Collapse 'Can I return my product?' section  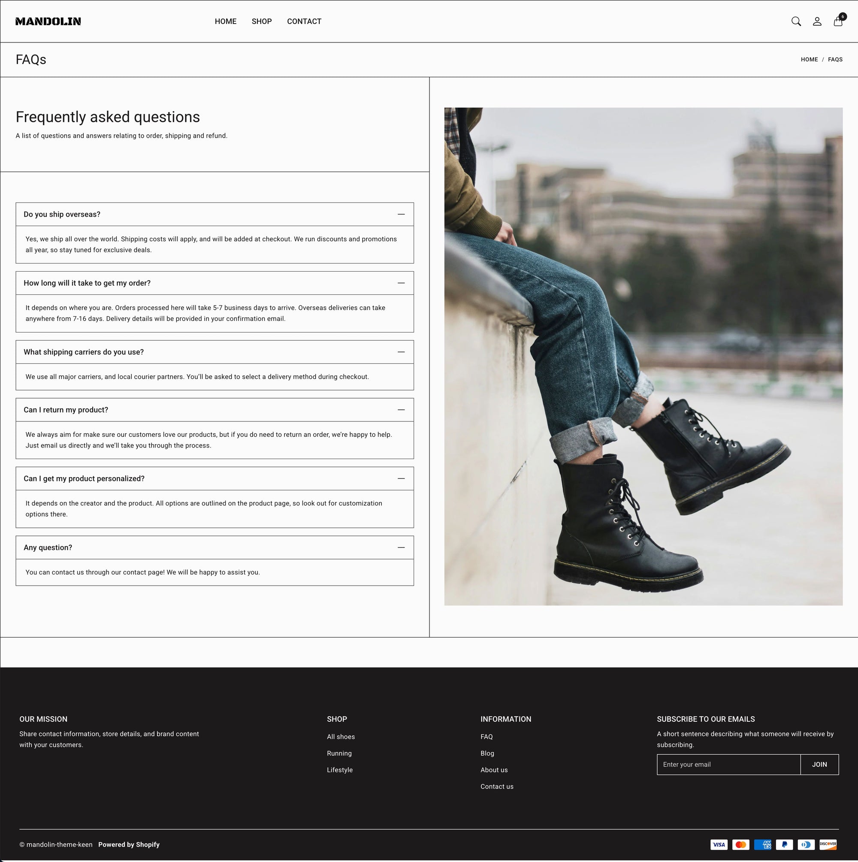pos(401,410)
